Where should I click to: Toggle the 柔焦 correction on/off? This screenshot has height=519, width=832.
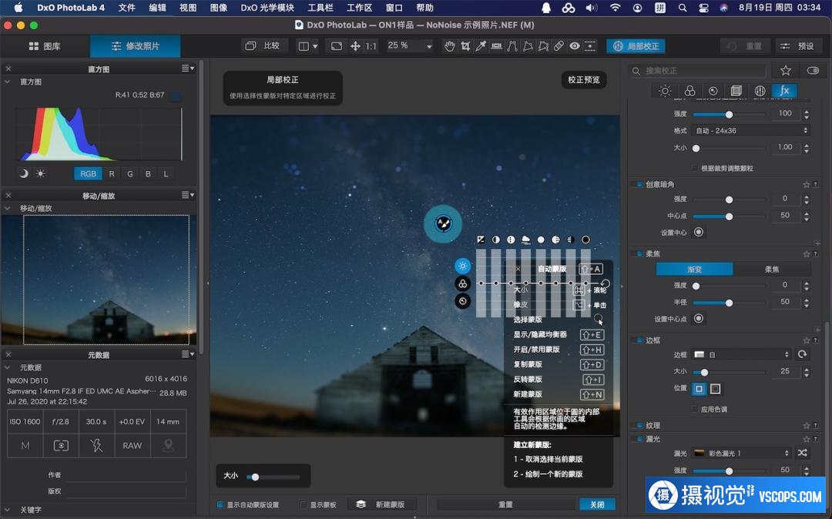point(639,254)
